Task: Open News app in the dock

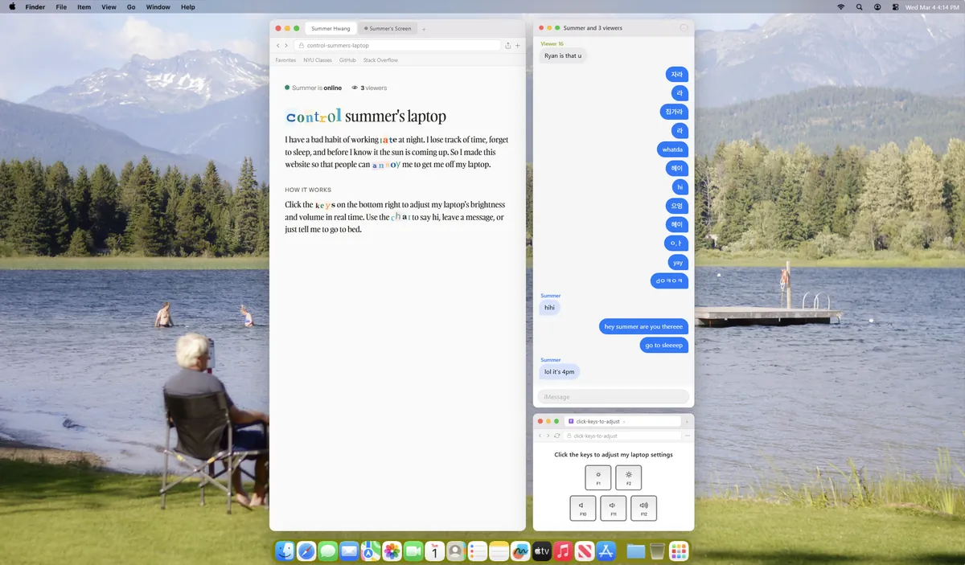Action: coord(585,551)
